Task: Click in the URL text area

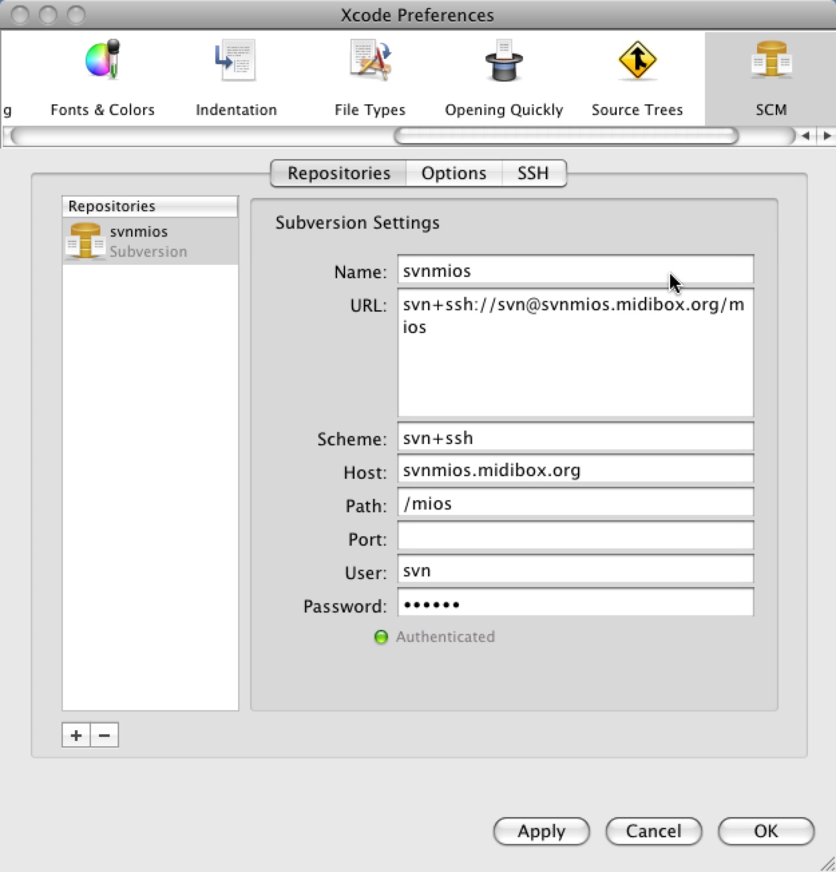Action: 575,352
